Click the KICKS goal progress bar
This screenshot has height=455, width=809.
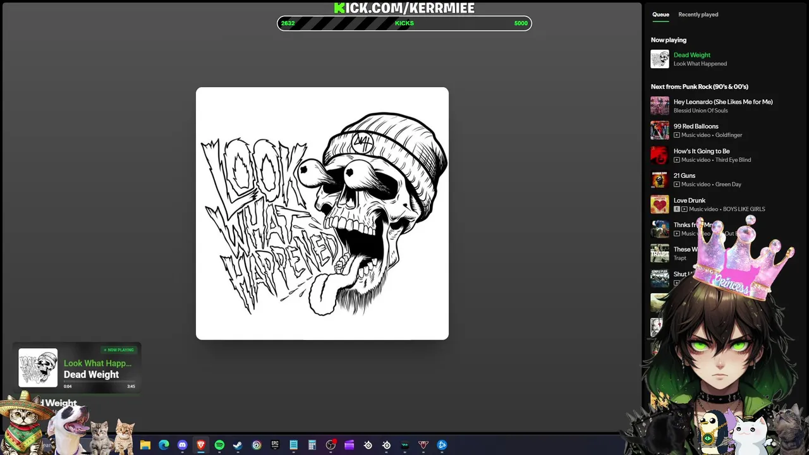(404, 23)
